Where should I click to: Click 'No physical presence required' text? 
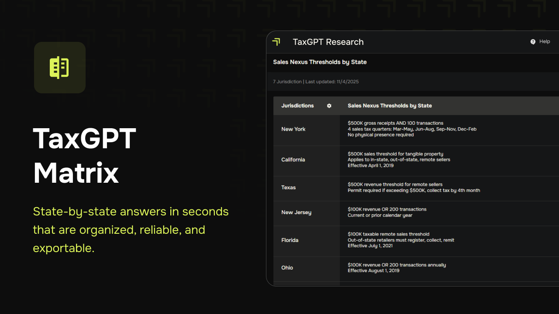(380, 135)
